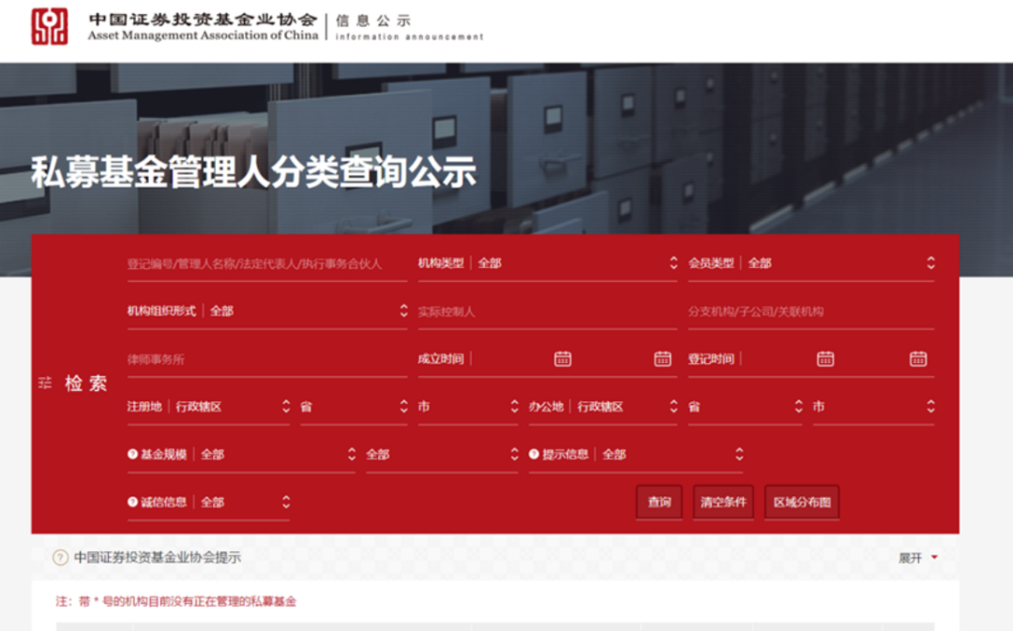Click the 区域分布图 button
1013x631 pixels.
click(802, 502)
